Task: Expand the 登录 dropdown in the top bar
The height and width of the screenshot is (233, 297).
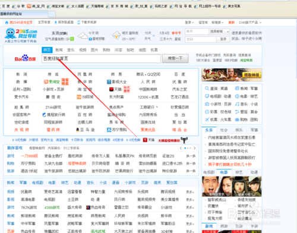Action: point(189,23)
